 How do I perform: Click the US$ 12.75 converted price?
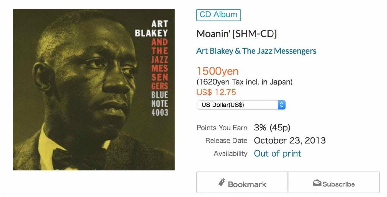pyautogui.click(x=216, y=92)
